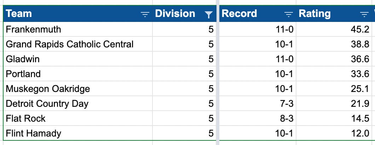375x145 pixels.
Task: Select the 7-3 record cell
Action: click(x=258, y=103)
